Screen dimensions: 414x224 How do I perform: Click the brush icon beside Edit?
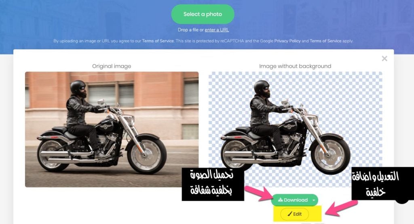click(x=289, y=214)
